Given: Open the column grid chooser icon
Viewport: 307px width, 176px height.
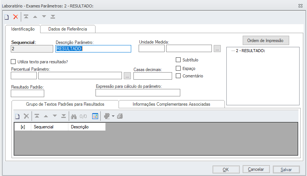Looking at the screenshot, I should pyautogui.click(x=95, y=116).
